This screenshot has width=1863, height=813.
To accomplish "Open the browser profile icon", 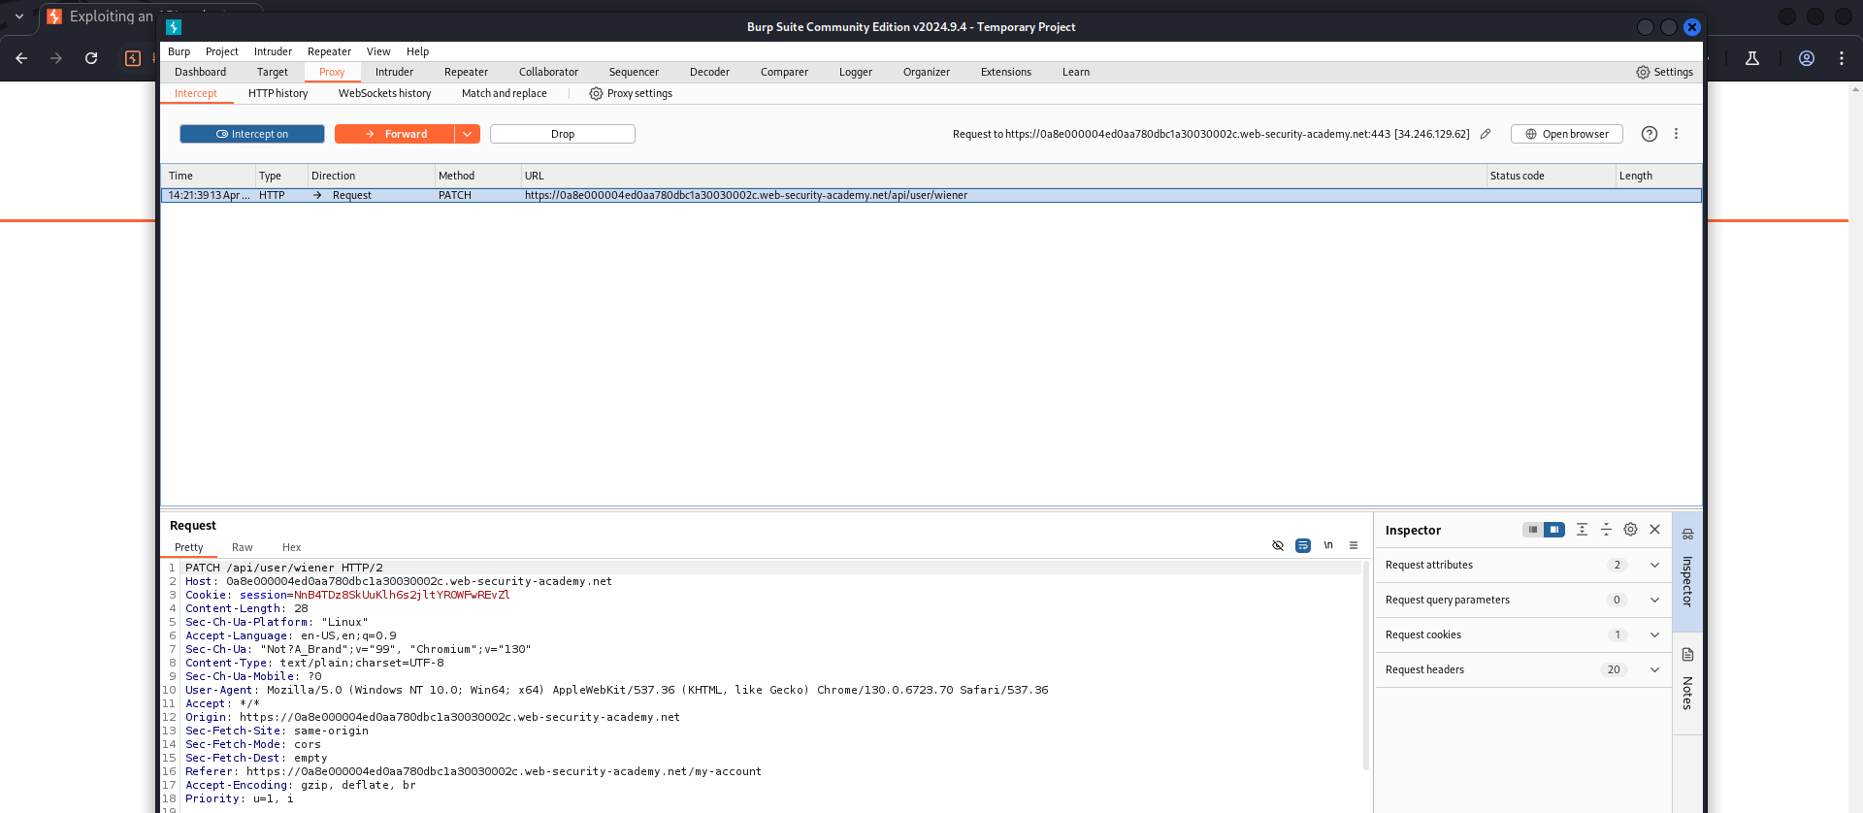I will click(1807, 58).
